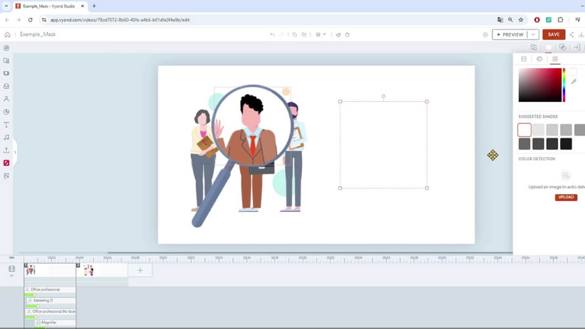Select the eyedropper color picker tool
585x329 pixels.
click(573, 81)
